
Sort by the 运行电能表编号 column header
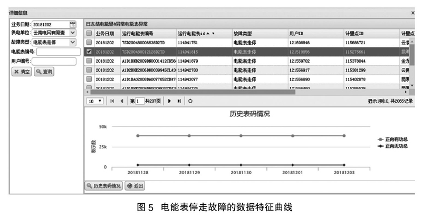138,34
